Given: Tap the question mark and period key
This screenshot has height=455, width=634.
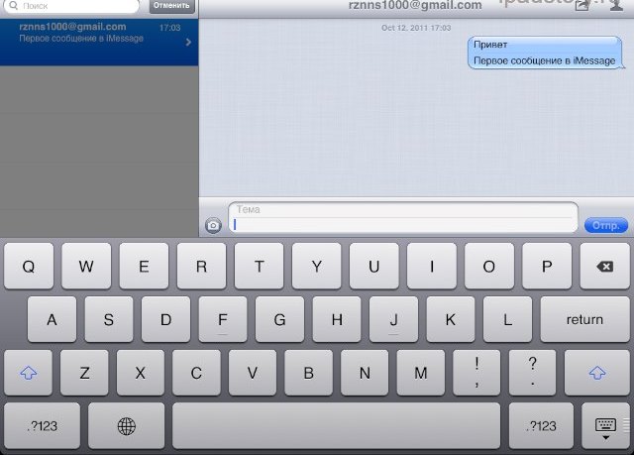Looking at the screenshot, I should (x=533, y=373).
